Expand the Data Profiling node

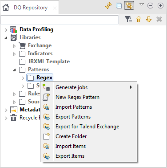[x=6, y=30]
